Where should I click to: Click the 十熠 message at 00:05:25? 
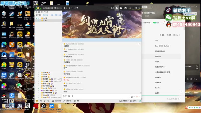[x=65, y=92]
